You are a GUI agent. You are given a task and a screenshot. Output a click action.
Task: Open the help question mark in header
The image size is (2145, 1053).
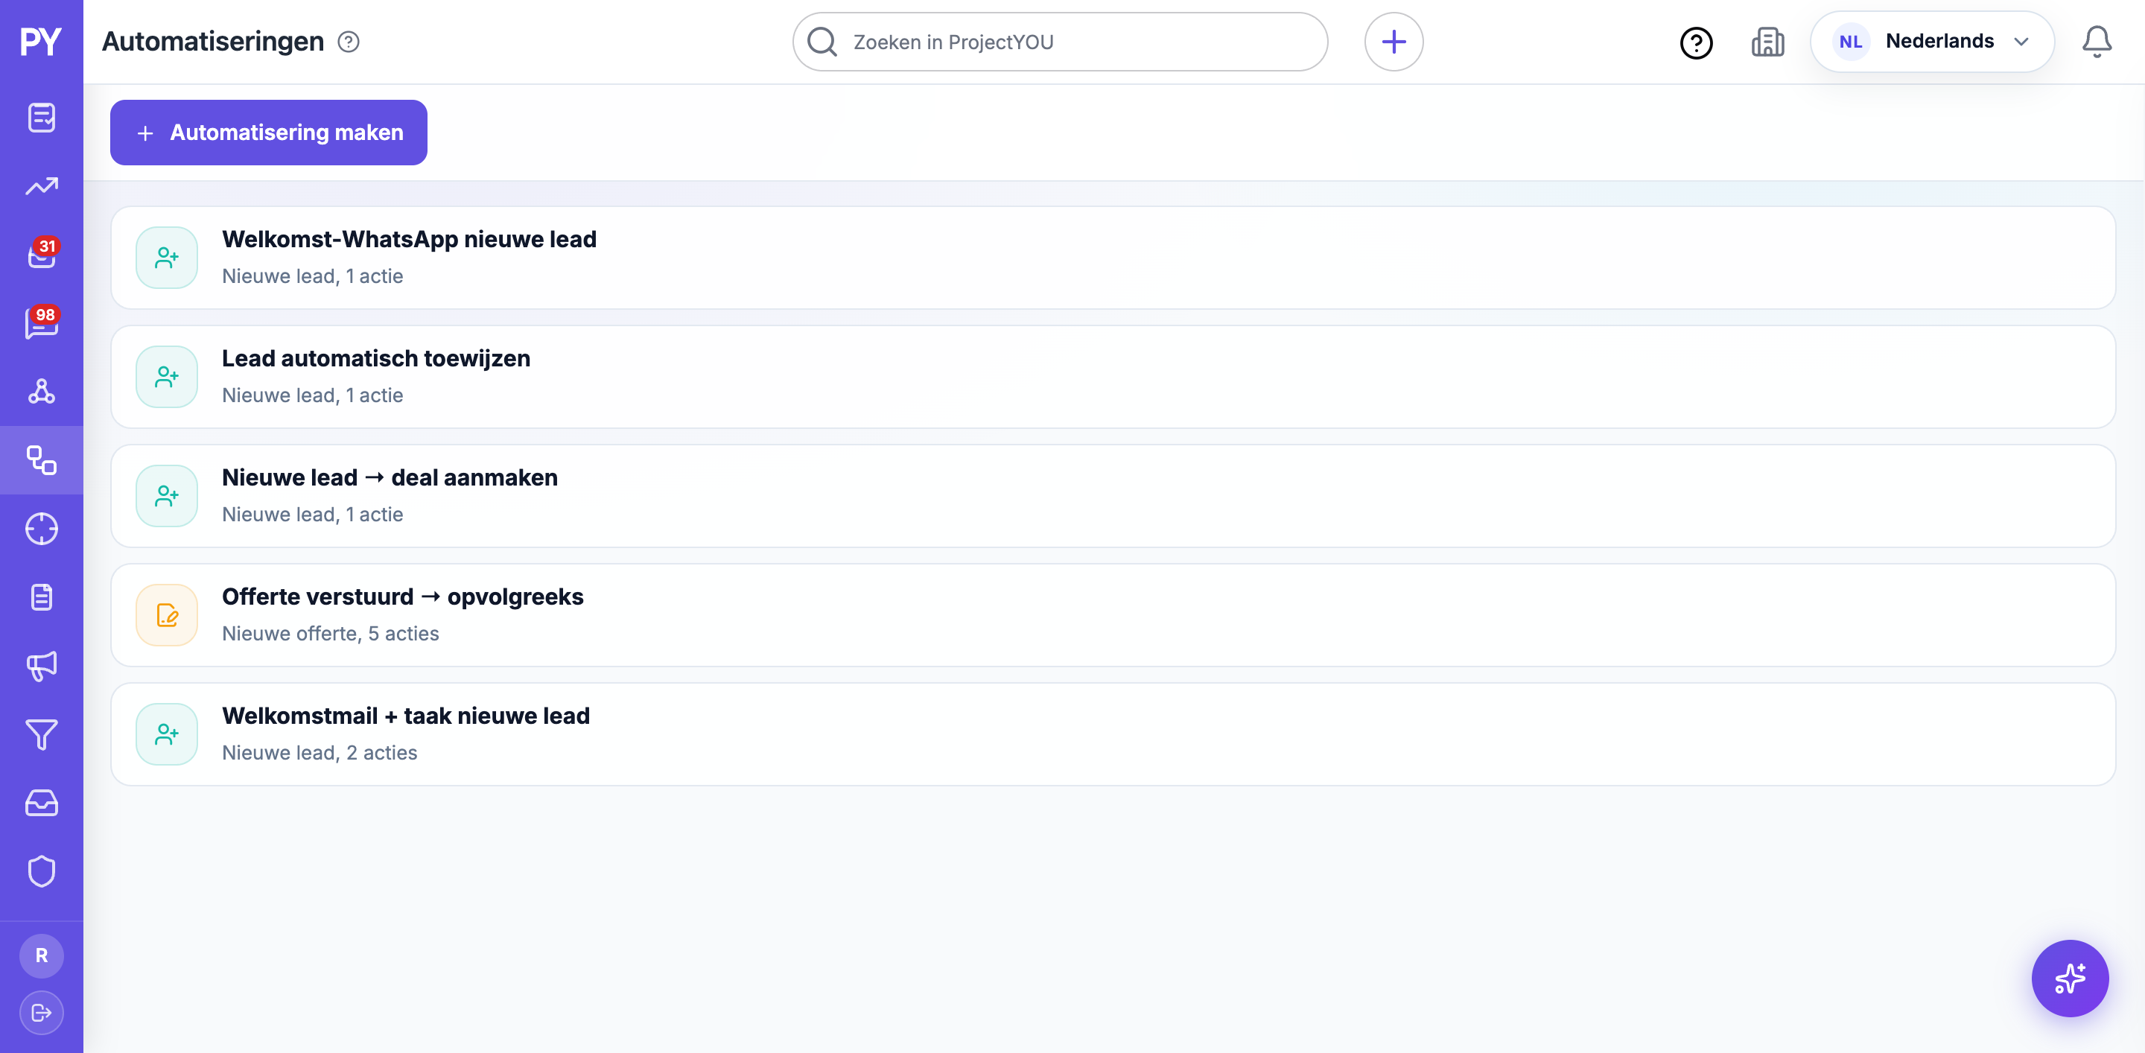(x=1696, y=42)
